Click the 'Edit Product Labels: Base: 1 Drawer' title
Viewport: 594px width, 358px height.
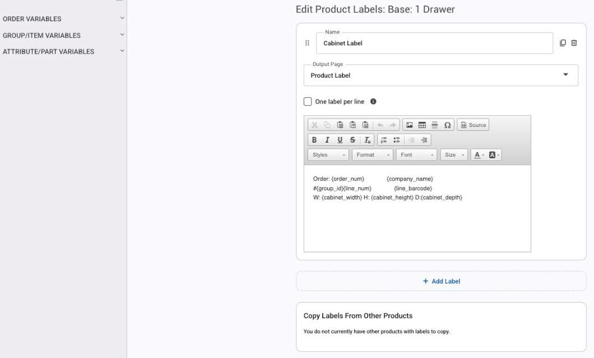(x=375, y=10)
